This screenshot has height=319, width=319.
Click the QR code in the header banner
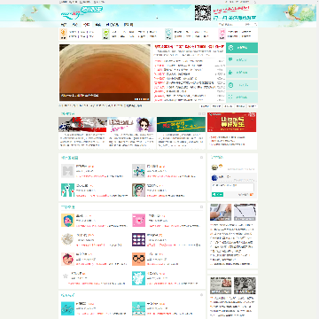tap(203, 13)
